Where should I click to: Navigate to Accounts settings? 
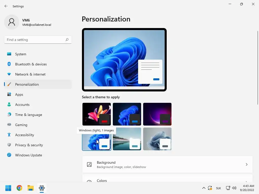[38, 105]
